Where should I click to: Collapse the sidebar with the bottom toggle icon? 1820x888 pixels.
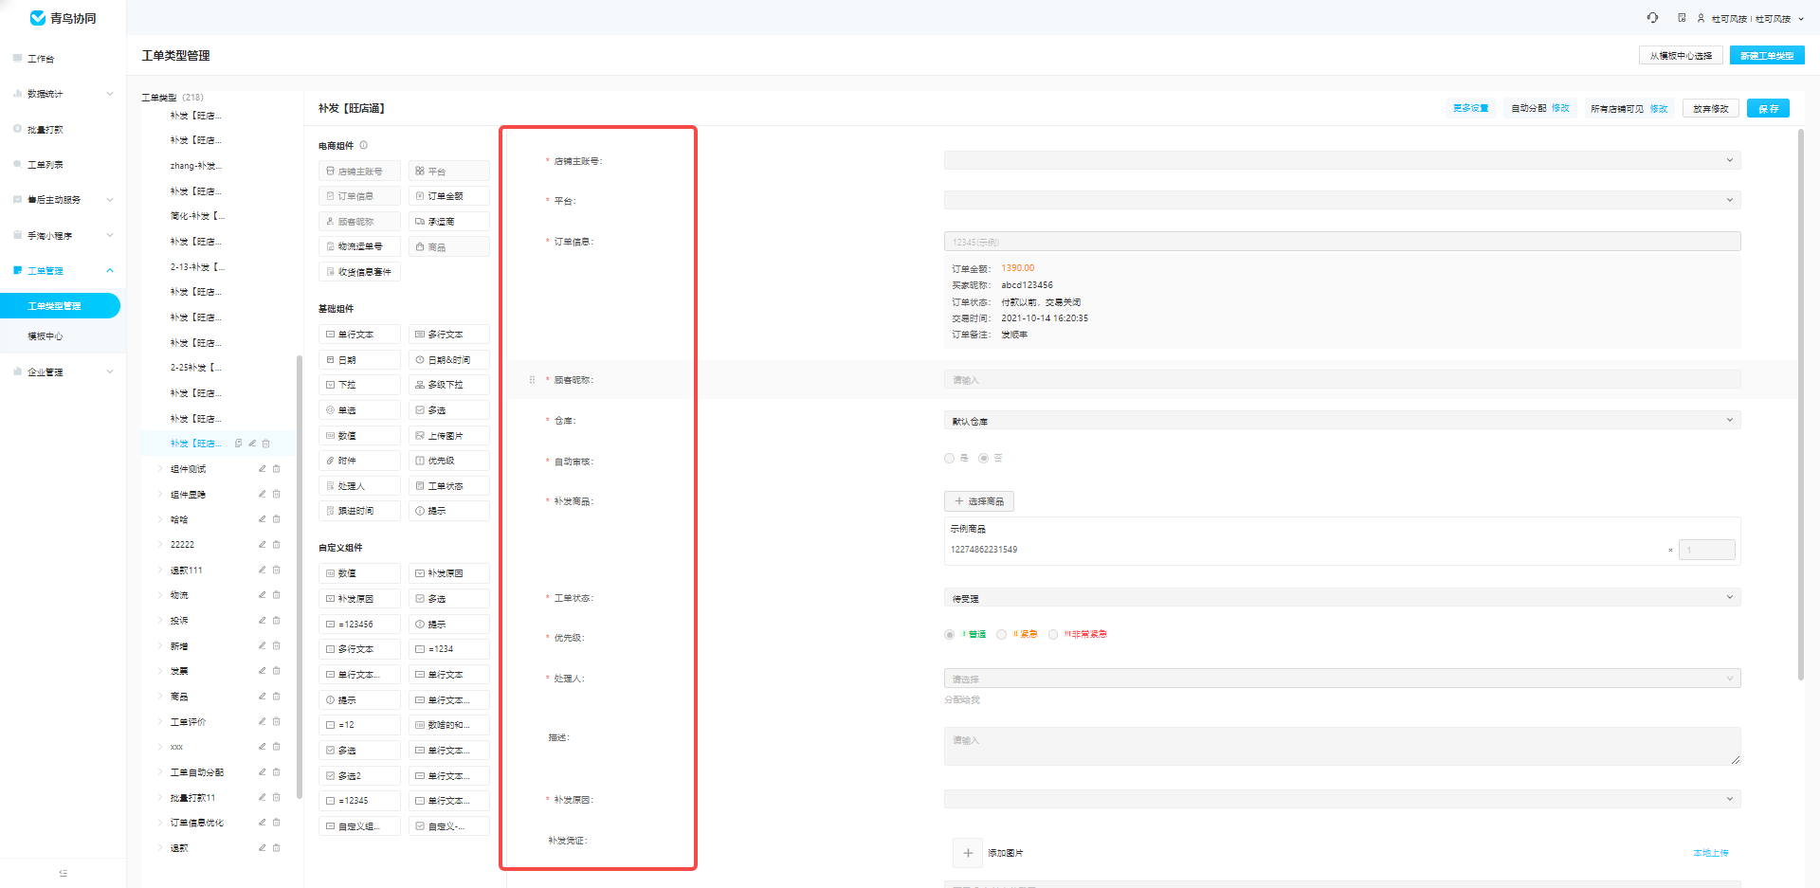pos(63,873)
